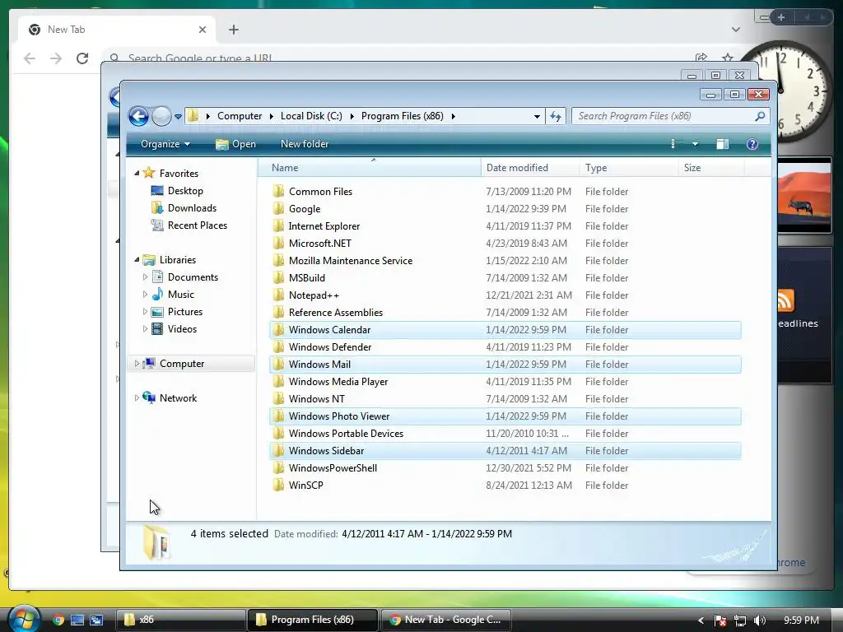Open the address bar history dropdown arrow
843x632 pixels.
pyautogui.click(x=537, y=117)
